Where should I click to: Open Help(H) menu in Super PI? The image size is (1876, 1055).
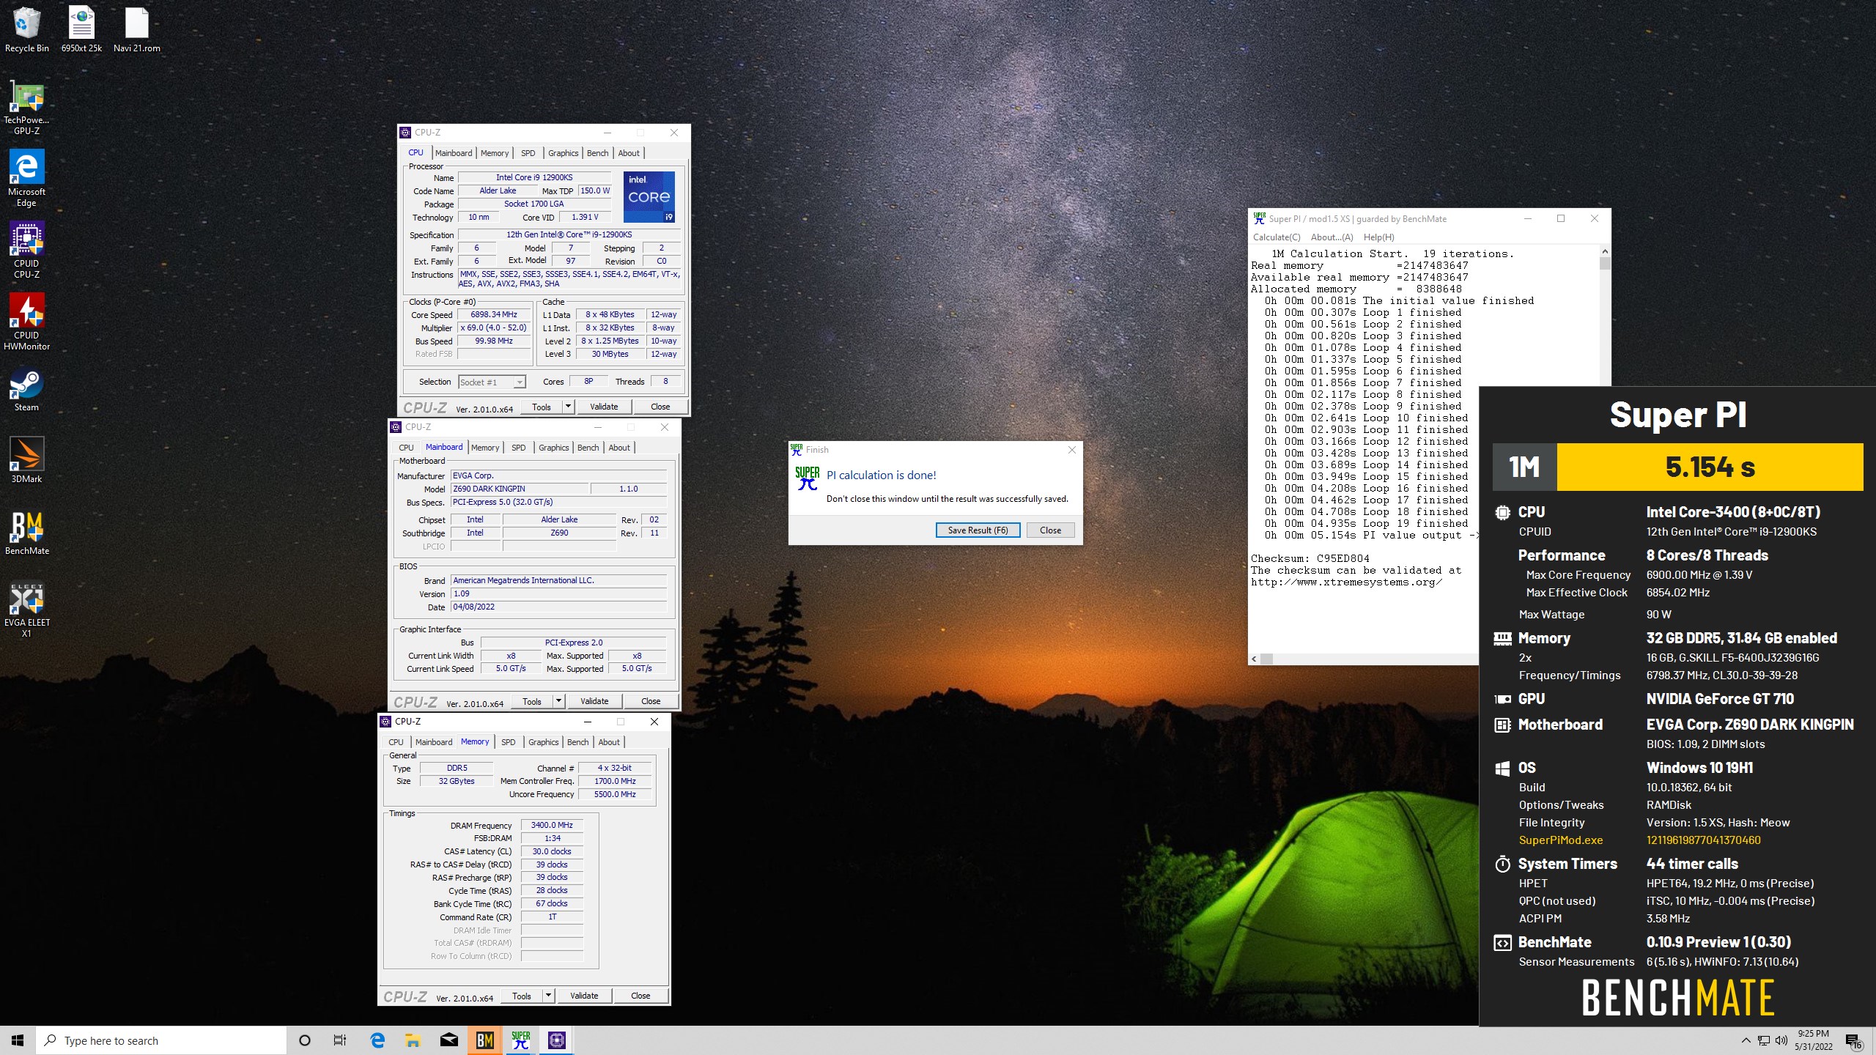pos(1378,237)
